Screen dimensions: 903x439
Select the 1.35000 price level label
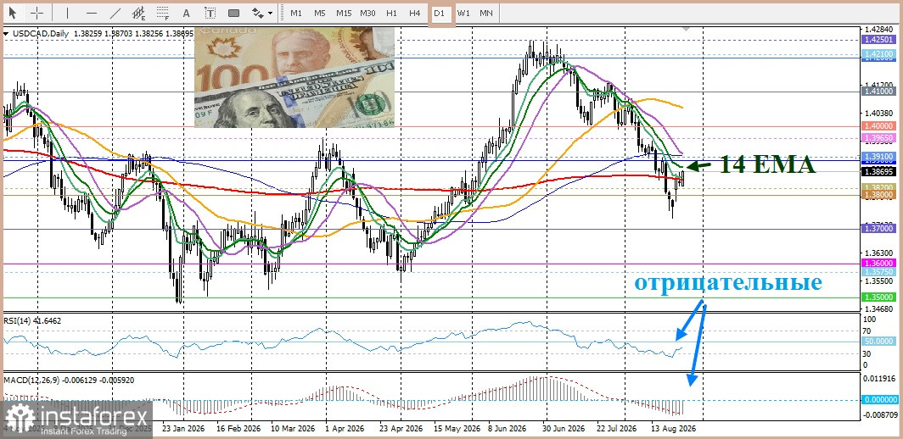(878, 297)
